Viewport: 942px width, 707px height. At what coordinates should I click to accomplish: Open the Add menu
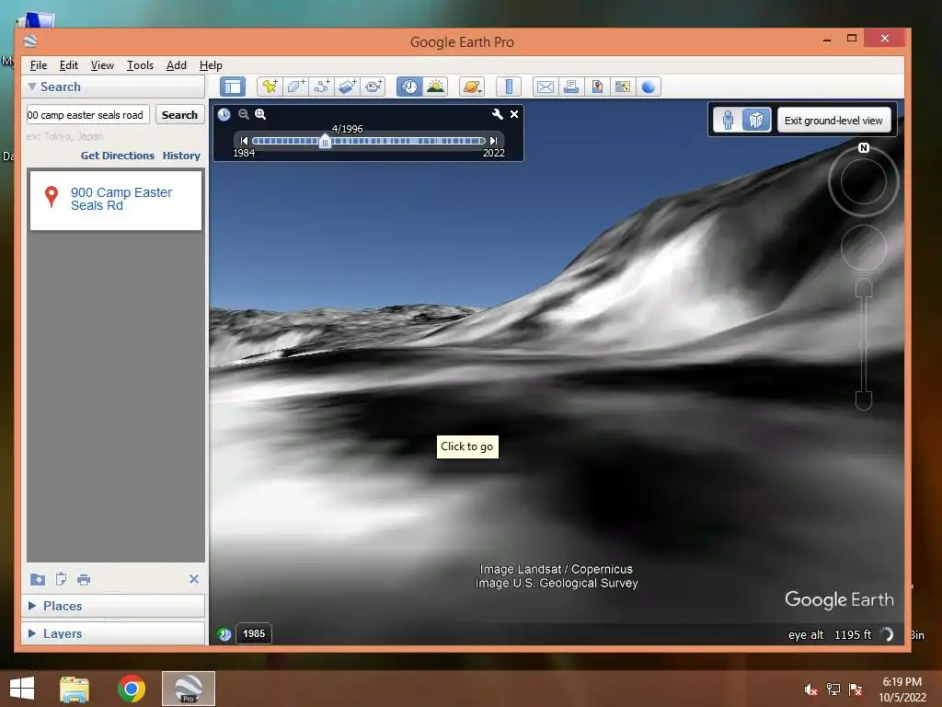click(176, 65)
